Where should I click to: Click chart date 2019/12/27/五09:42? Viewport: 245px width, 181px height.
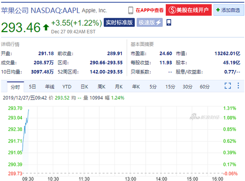(x=25, y=98)
